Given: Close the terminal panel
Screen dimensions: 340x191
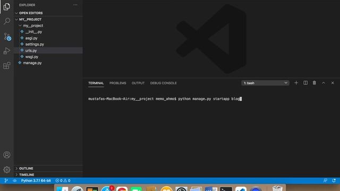Looking at the screenshot, I should [333, 83].
